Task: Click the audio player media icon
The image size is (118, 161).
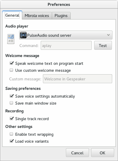Action: point(11,39)
